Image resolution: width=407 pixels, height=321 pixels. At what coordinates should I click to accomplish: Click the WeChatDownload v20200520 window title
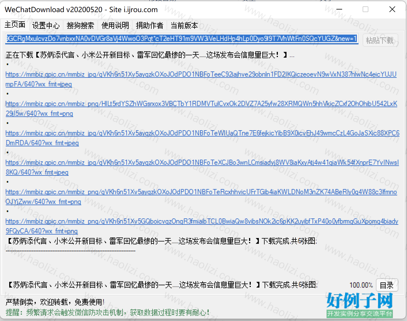click(81, 10)
